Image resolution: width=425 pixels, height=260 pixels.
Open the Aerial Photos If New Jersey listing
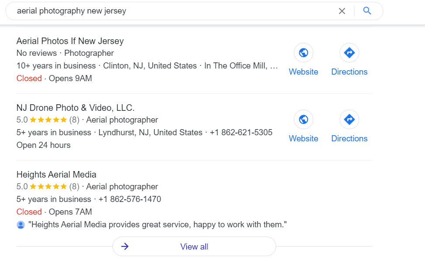[70, 41]
